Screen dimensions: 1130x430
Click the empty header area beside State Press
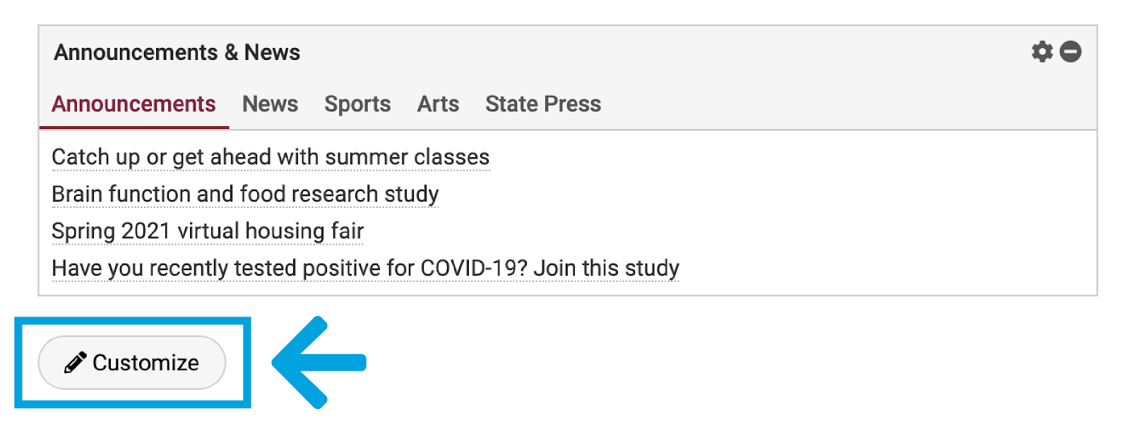(x=847, y=104)
